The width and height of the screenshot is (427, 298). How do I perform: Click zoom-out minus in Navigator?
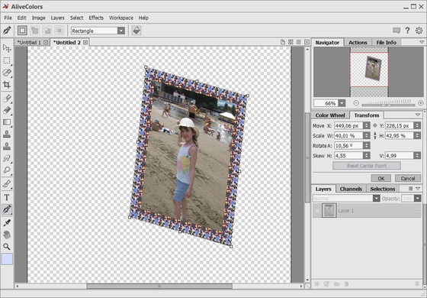pos(356,103)
